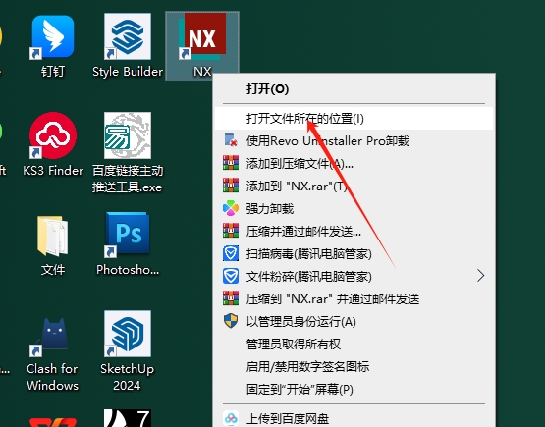Viewport: 545px width, 427px height.
Task: Click the Revo Uninstaller icon in menu
Action: [x=231, y=140]
